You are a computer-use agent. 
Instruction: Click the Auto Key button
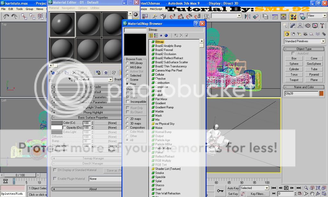click(x=233, y=188)
